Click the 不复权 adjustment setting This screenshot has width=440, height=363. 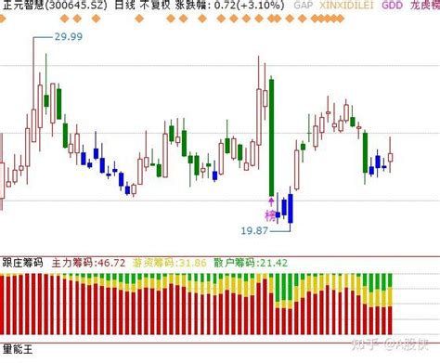(x=155, y=5)
